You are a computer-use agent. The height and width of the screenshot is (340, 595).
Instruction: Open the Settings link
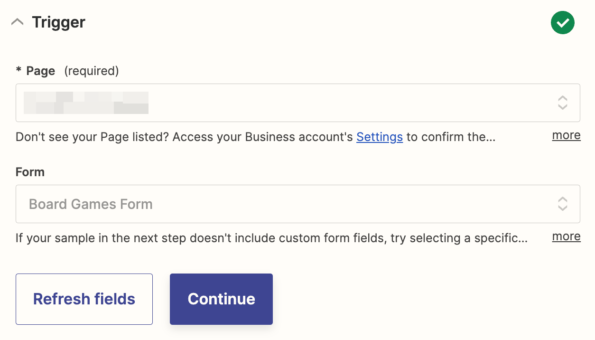click(379, 137)
